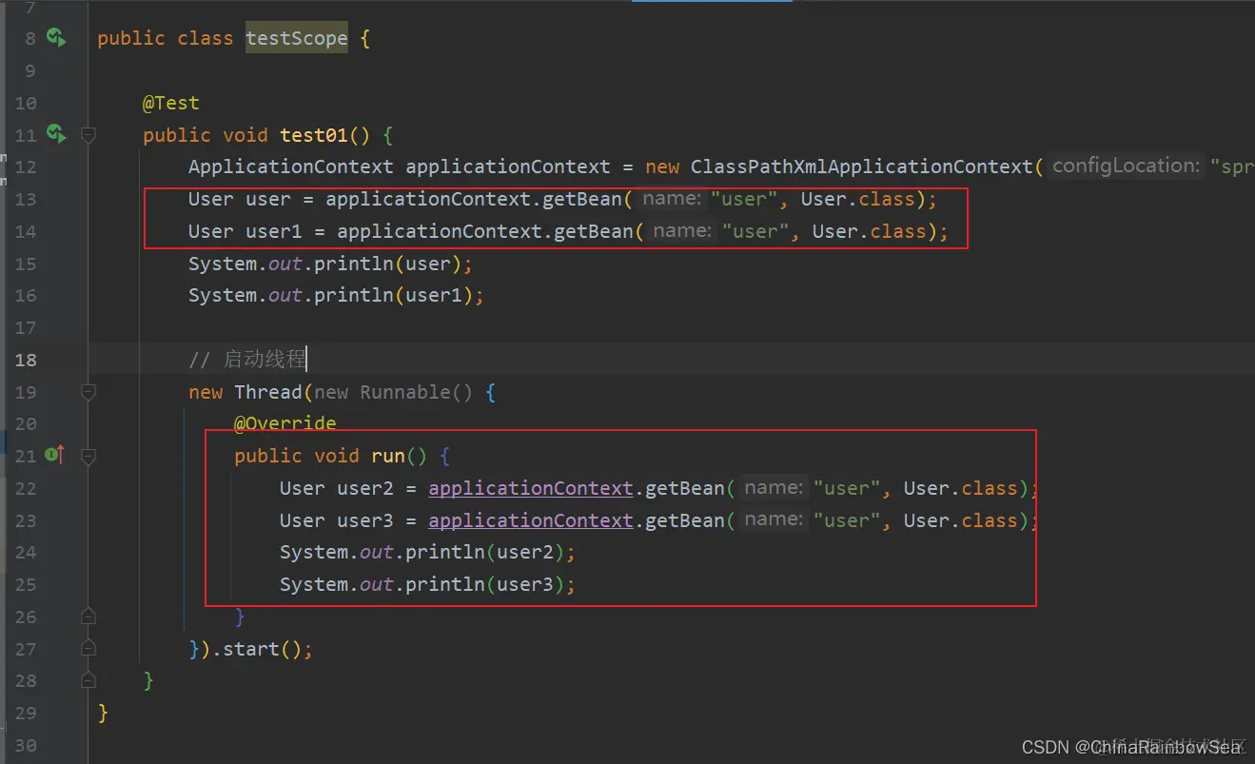
Task: Click underlined applicationContext on the user2 line
Action: [x=531, y=488]
